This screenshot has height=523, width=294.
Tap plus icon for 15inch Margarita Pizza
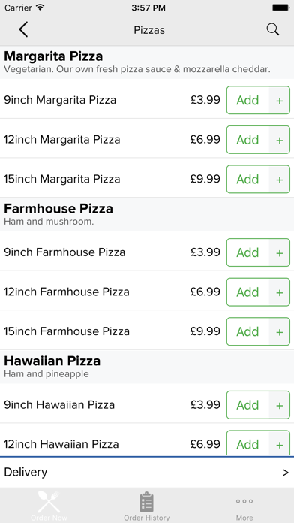coord(280,179)
